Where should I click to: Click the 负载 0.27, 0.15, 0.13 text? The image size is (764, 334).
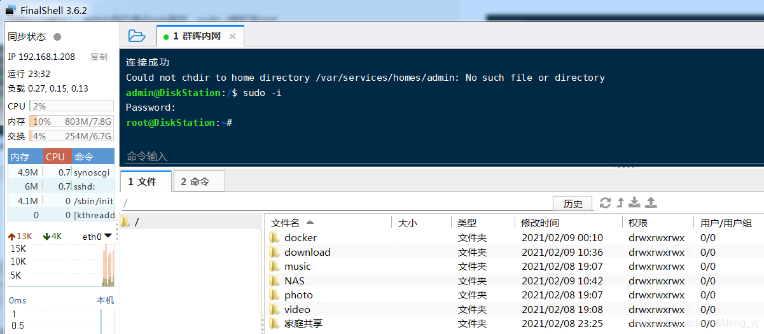click(48, 88)
